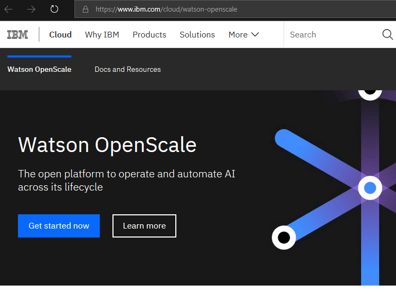Go back with the browser back arrow
Screen dimensions: 396x294
point(8,10)
